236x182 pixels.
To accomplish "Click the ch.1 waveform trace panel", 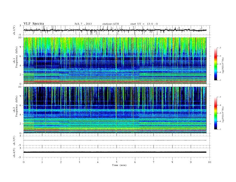I will pos(117,30).
